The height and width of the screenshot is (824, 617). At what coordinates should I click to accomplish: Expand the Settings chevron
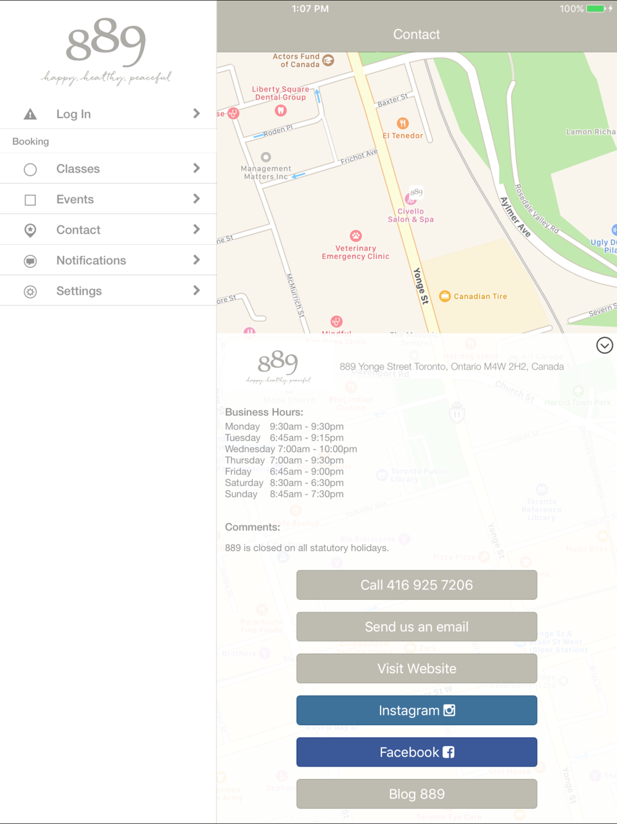pyautogui.click(x=196, y=290)
